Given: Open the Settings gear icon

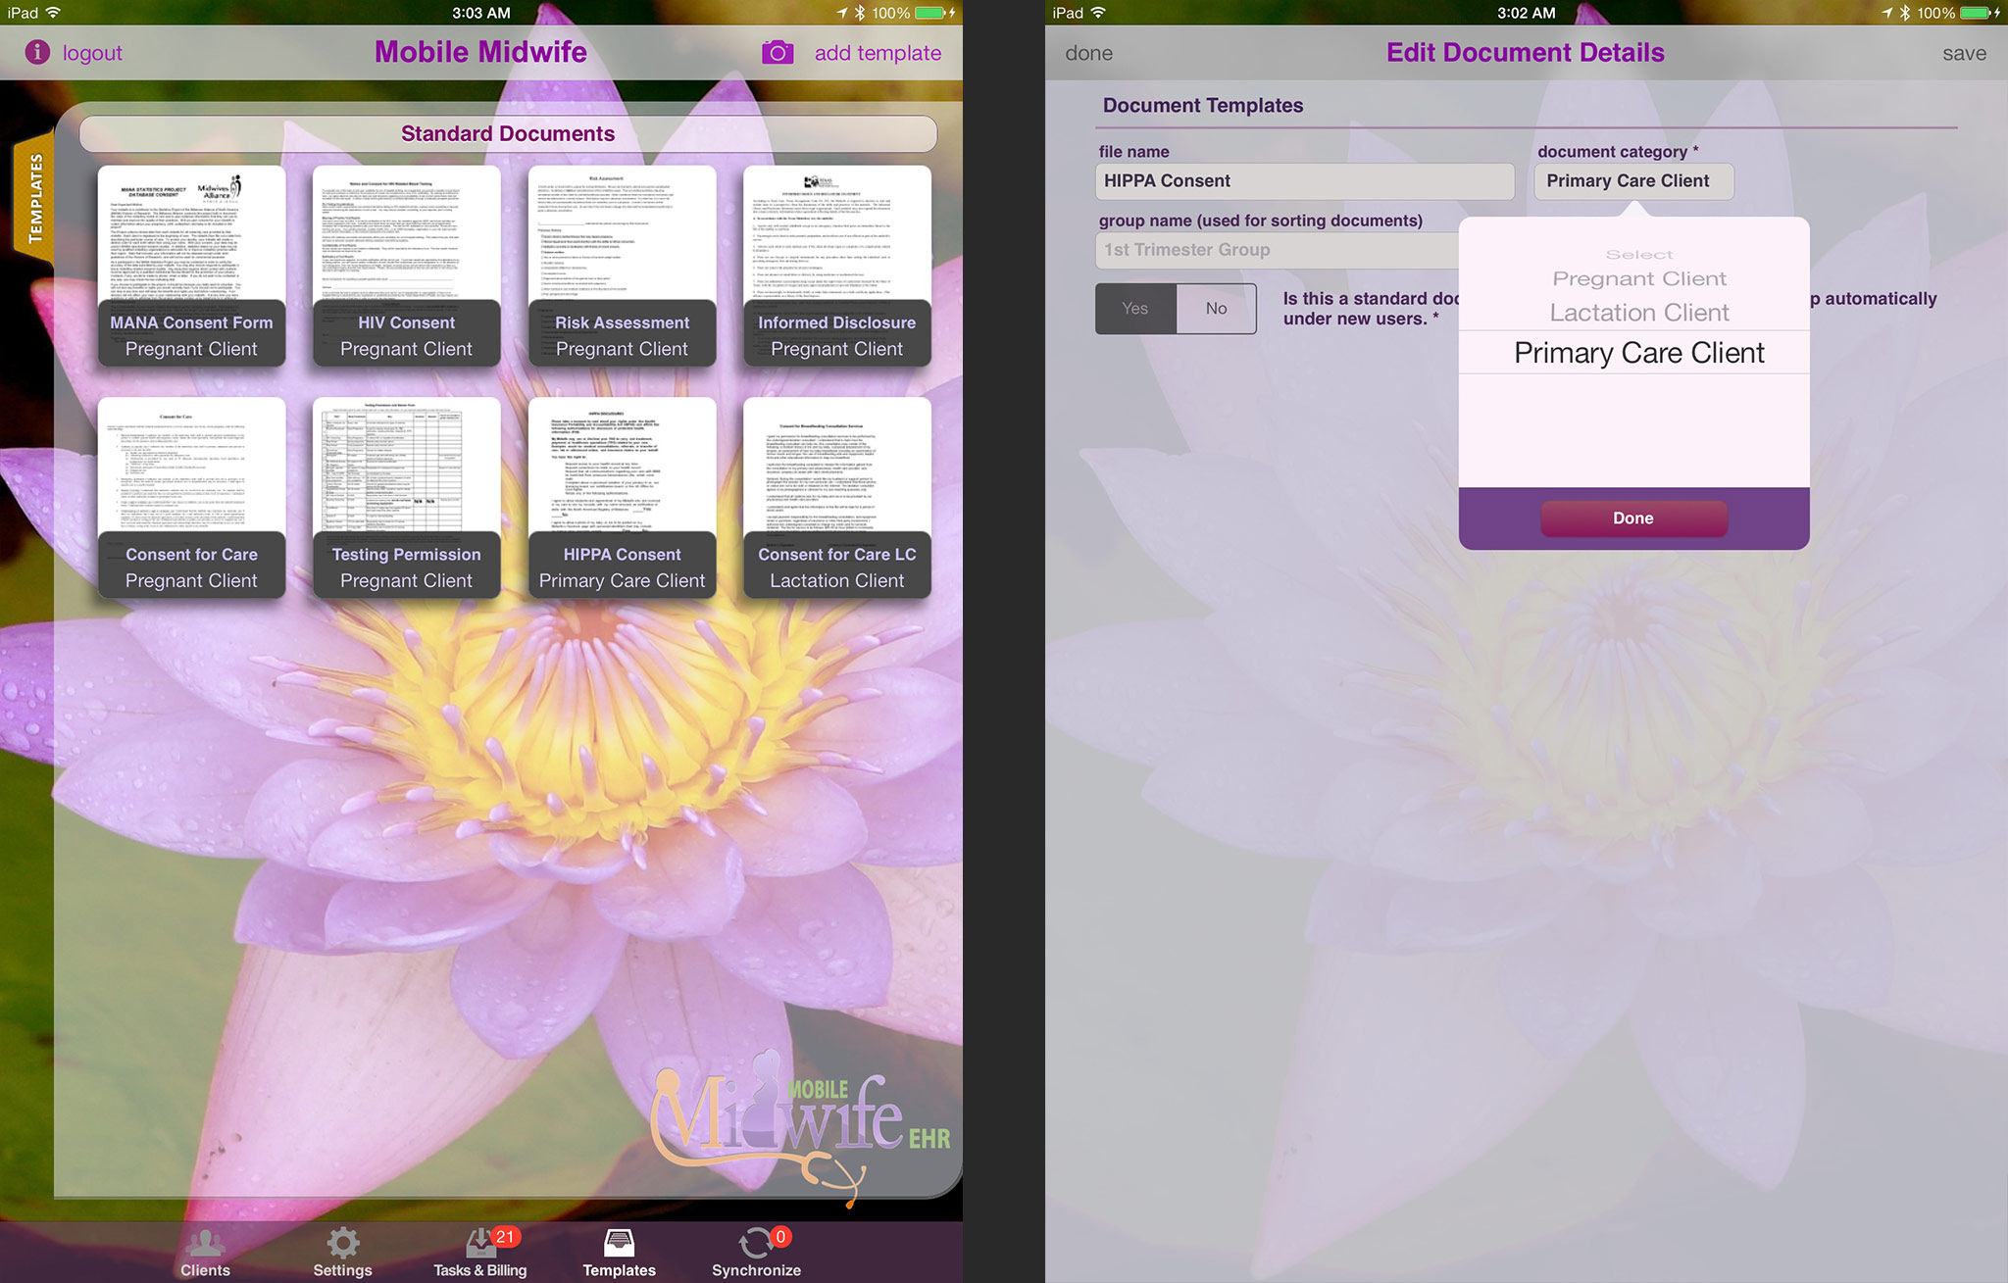Looking at the screenshot, I should [x=342, y=1243].
